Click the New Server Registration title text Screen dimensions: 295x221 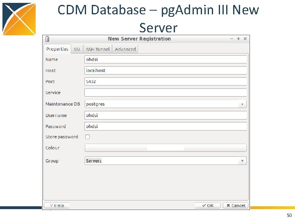139,39
